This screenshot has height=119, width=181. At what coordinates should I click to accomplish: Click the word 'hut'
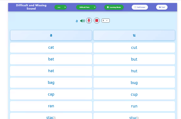pos(134,71)
